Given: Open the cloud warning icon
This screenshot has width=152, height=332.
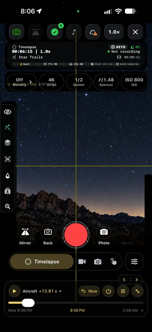Looking at the screenshot, I should tap(93, 32).
